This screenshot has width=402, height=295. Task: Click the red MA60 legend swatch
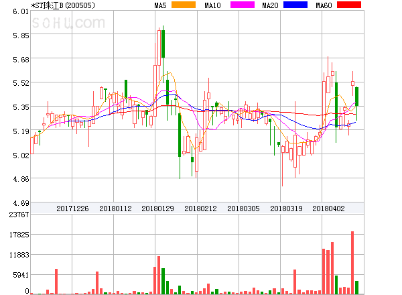pos(349,5)
